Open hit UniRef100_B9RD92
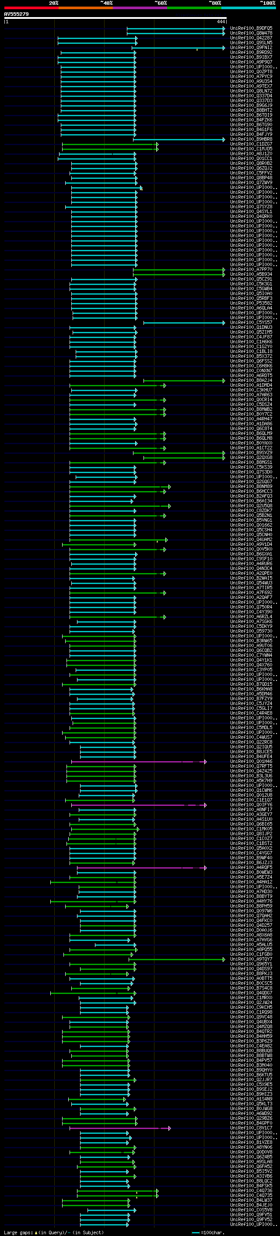The height and width of the screenshot is (1236, 280). [x=251, y=52]
